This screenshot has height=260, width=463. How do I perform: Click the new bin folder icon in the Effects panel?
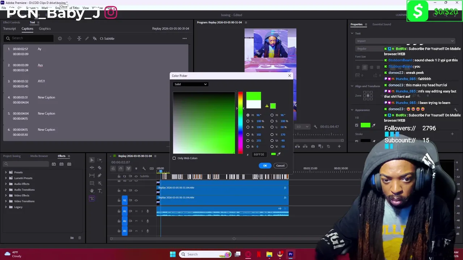pyautogui.click(x=72, y=238)
